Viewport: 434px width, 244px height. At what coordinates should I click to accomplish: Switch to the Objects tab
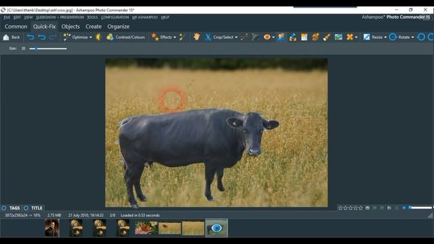pyautogui.click(x=71, y=26)
